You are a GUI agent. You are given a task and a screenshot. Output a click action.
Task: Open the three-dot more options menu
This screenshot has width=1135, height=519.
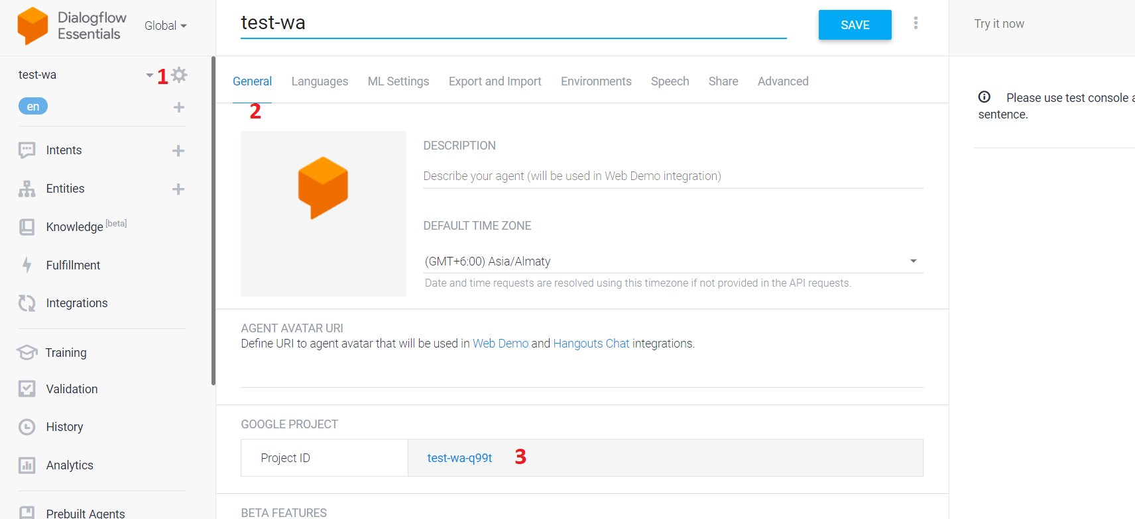[x=916, y=23]
